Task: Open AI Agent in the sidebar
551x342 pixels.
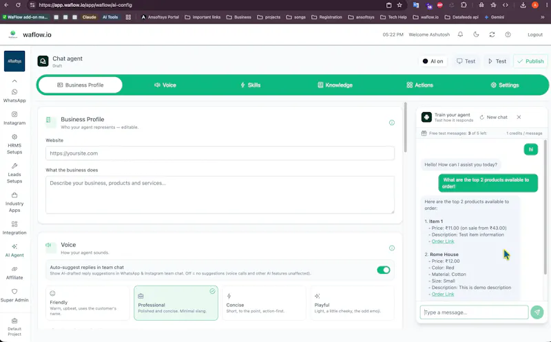Action: point(14,250)
